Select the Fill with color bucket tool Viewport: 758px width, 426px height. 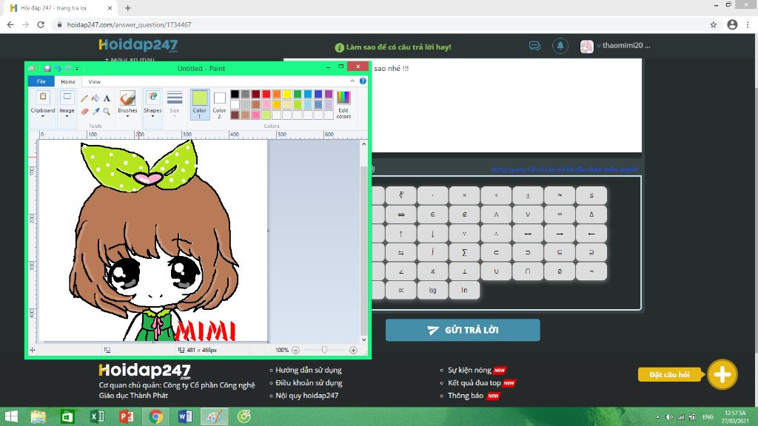[x=95, y=98]
